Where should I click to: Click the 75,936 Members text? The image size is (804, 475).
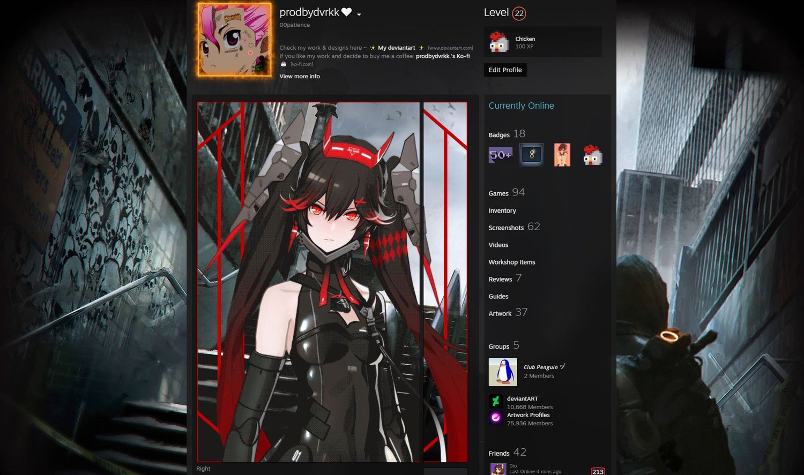pyautogui.click(x=530, y=424)
